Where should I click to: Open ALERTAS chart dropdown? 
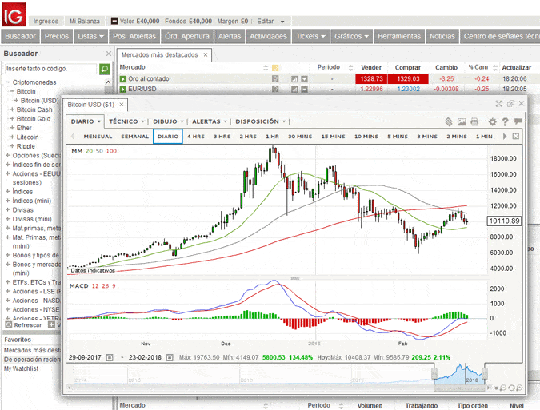pyautogui.click(x=210, y=121)
